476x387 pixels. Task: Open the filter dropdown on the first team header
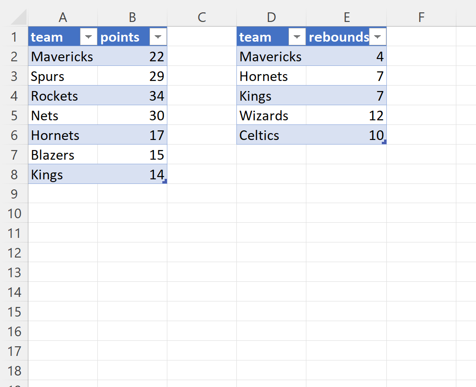88,37
